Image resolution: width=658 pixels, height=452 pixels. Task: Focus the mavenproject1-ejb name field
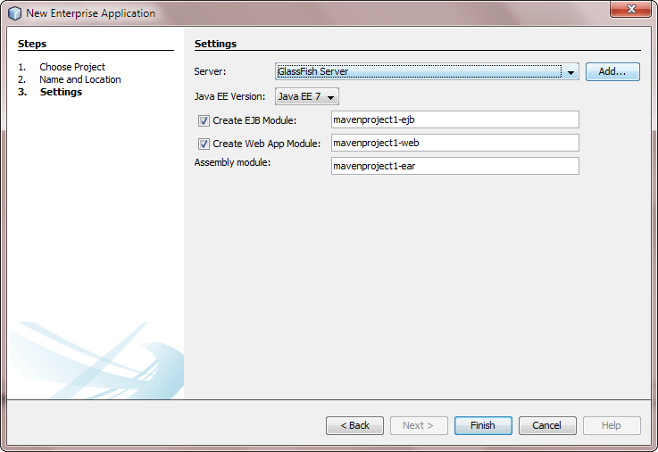[454, 119]
